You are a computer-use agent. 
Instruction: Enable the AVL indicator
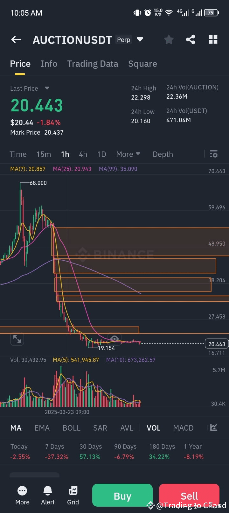[127, 428]
